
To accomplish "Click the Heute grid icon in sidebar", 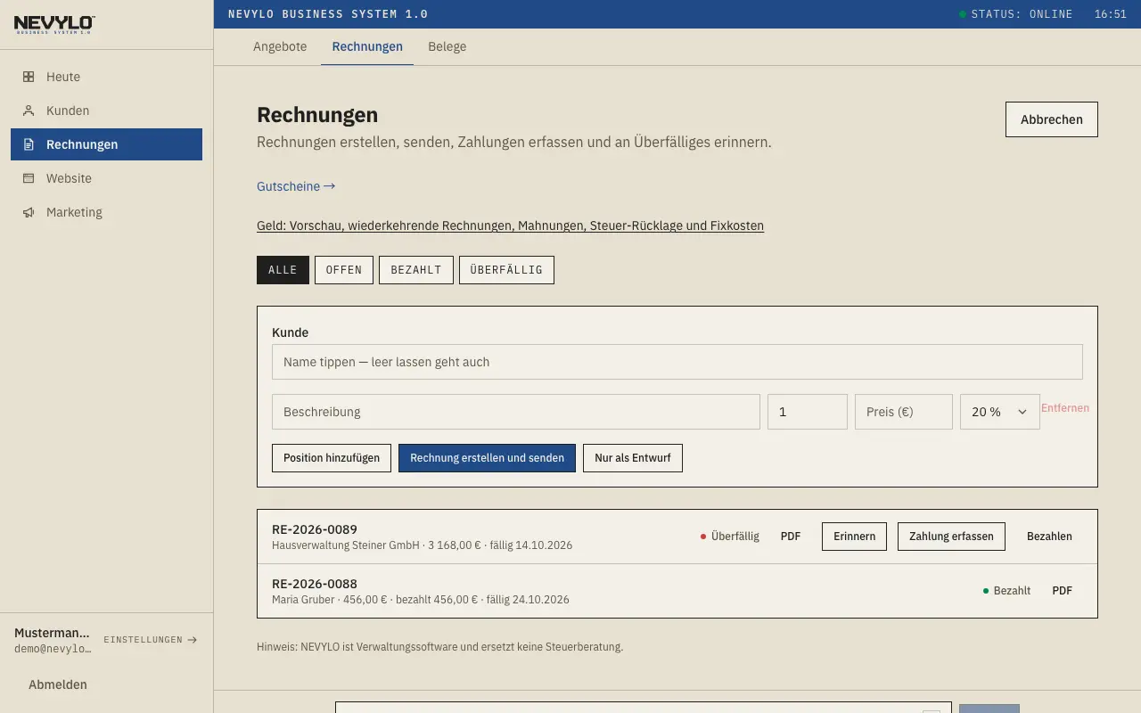I will click(29, 77).
